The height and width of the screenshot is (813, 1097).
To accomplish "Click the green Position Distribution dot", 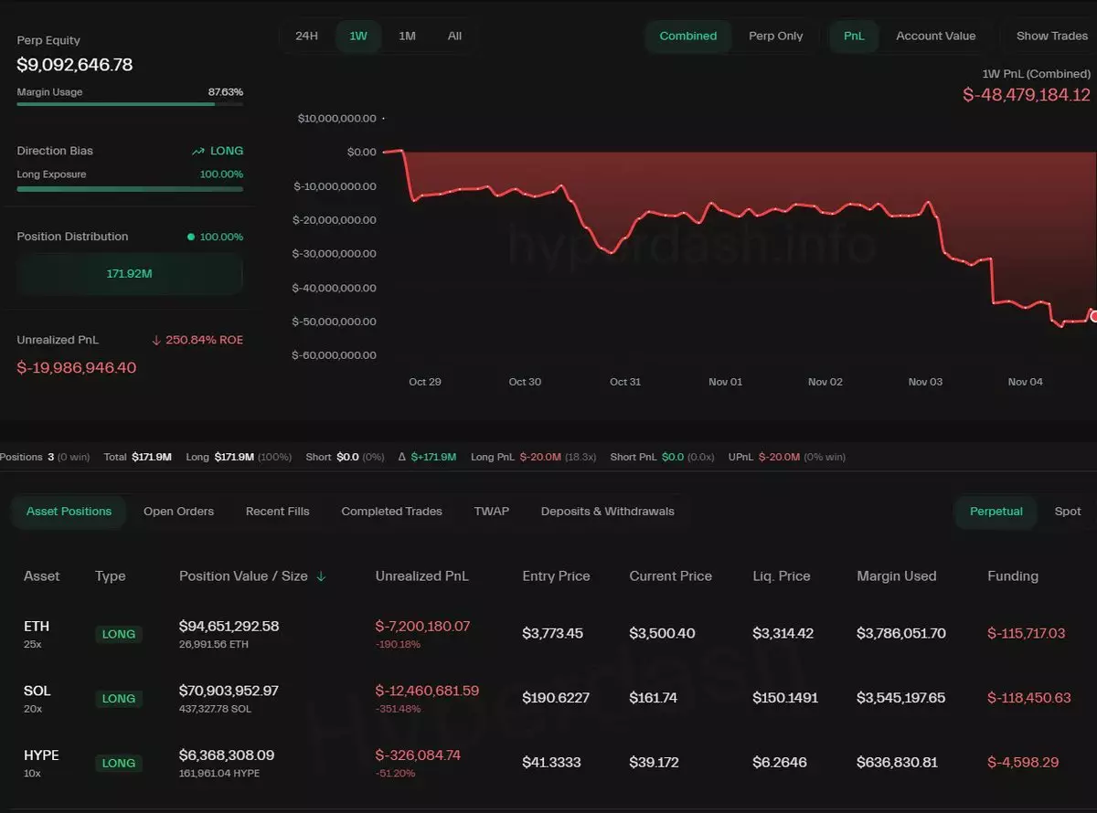I will point(191,237).
